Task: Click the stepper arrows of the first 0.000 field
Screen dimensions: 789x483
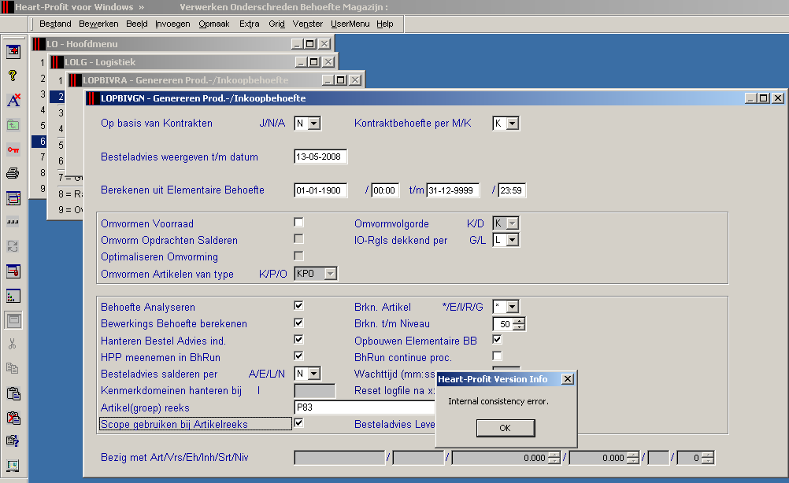Action: point(554,458)
